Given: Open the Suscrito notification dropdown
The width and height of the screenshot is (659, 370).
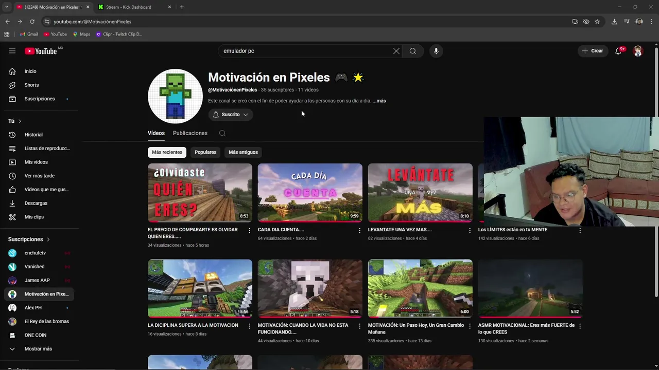Looking at the screenshot, I should coord(231,115).
